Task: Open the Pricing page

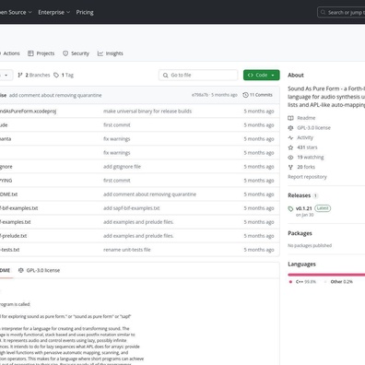Action: [85, 12]
